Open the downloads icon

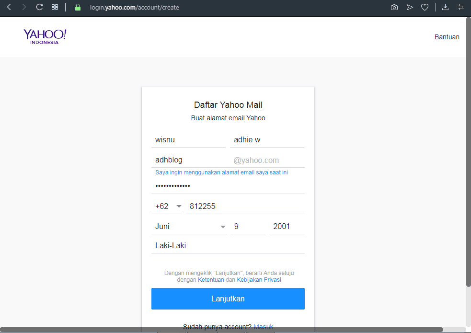coord(446,7)
